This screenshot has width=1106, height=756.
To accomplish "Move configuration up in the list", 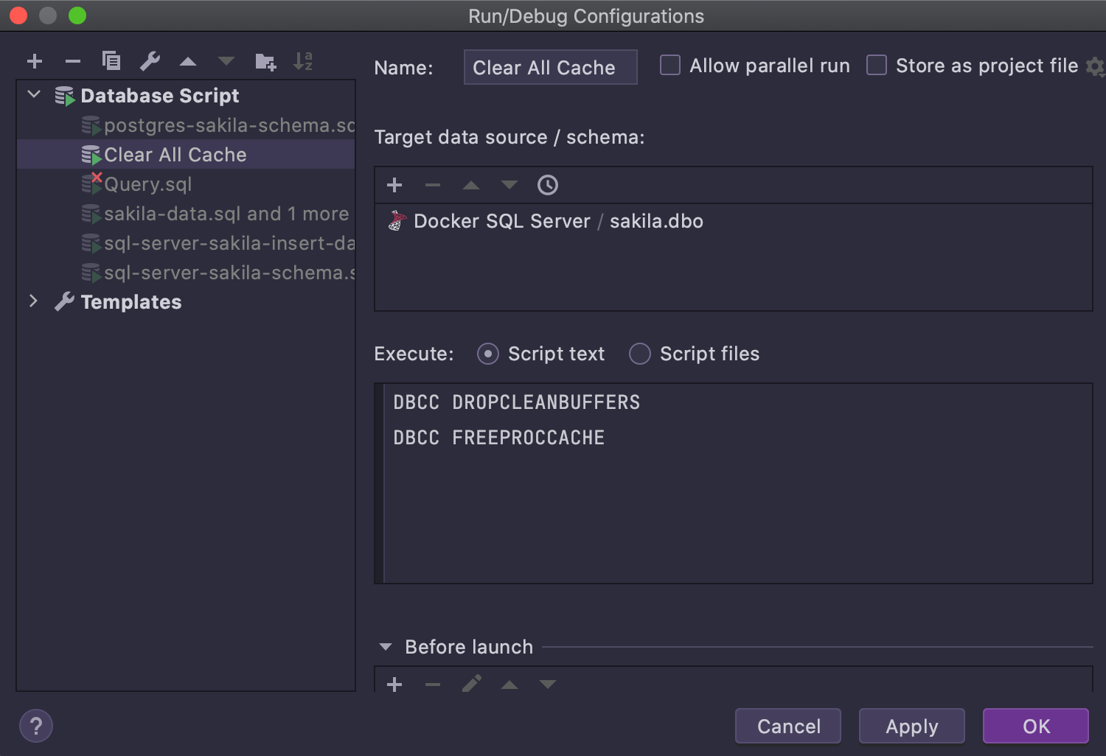I will [188, 61].
